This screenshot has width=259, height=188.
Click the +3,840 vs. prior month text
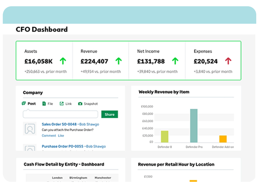[x=213, y=71]
